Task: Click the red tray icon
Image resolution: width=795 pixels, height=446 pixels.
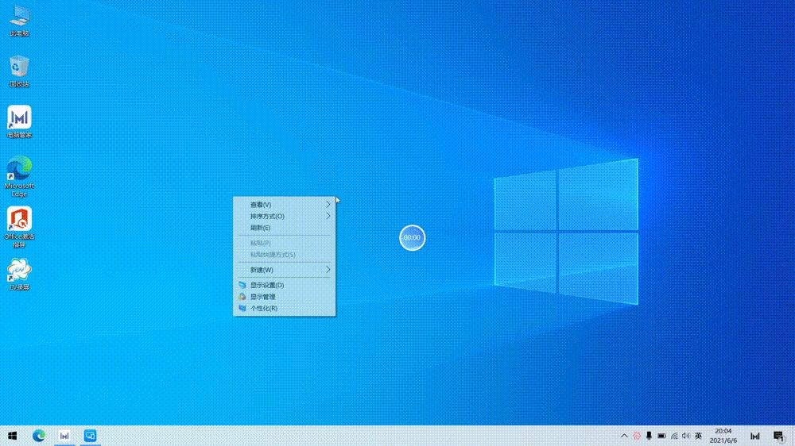Action: coord(637,436)
